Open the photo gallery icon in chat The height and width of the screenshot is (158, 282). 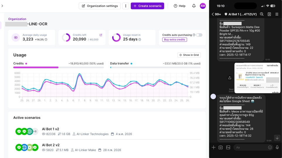click(228, 147)
